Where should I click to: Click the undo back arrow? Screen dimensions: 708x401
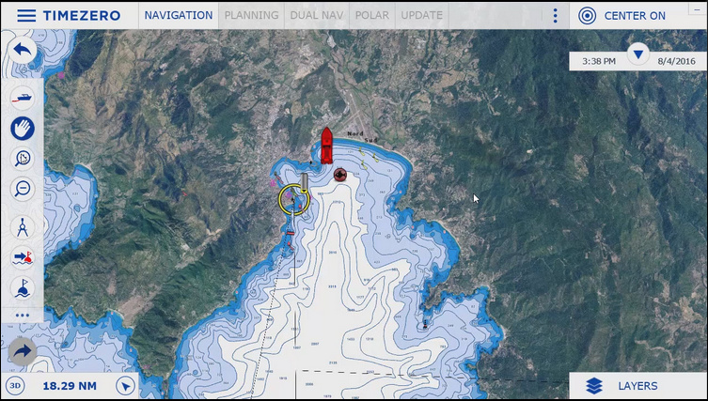tap(23, 51)
